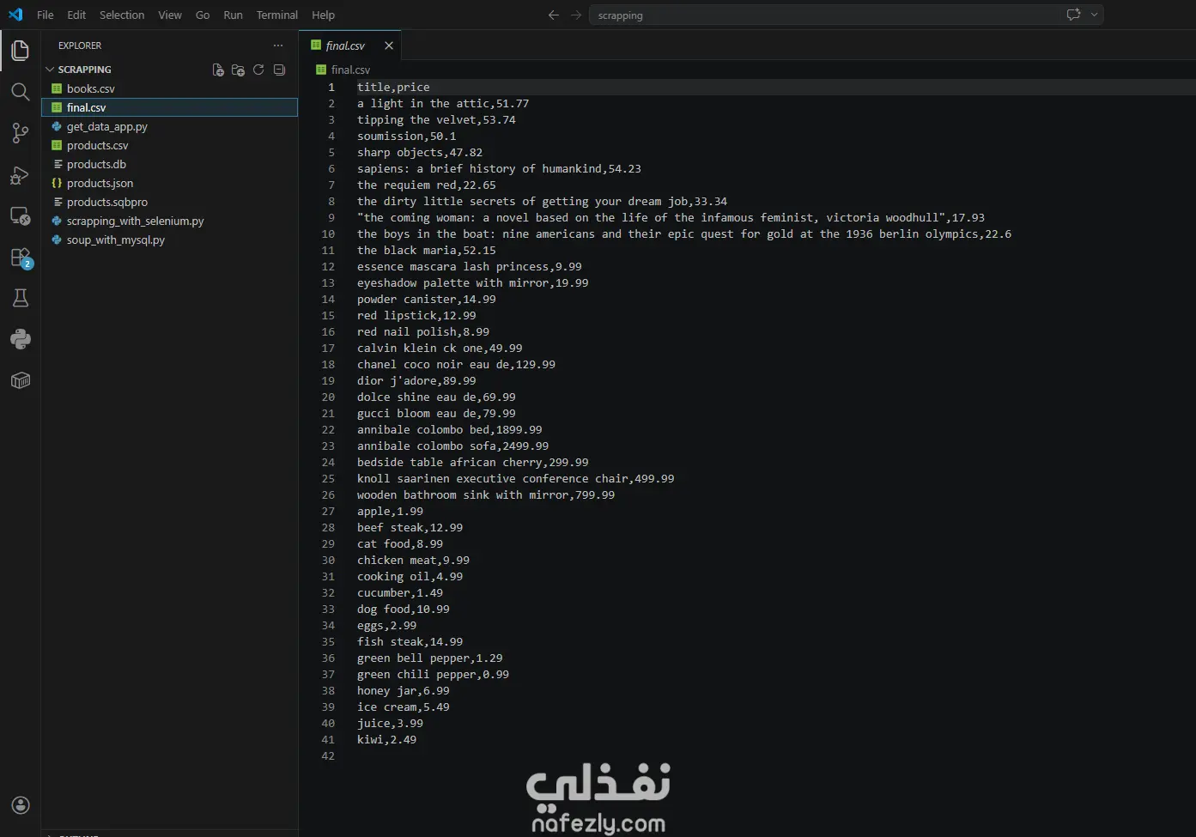This screenshot has height=837, width=1196.
Task: Click the 'ice cream,5.49' line
Action: [404, 707]
